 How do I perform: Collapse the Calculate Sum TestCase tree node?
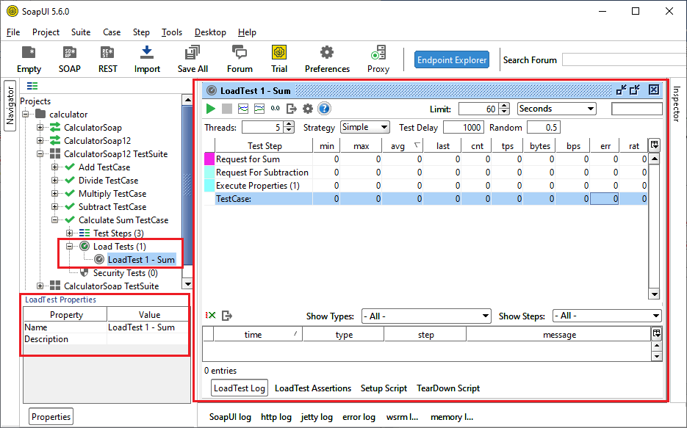54,220
